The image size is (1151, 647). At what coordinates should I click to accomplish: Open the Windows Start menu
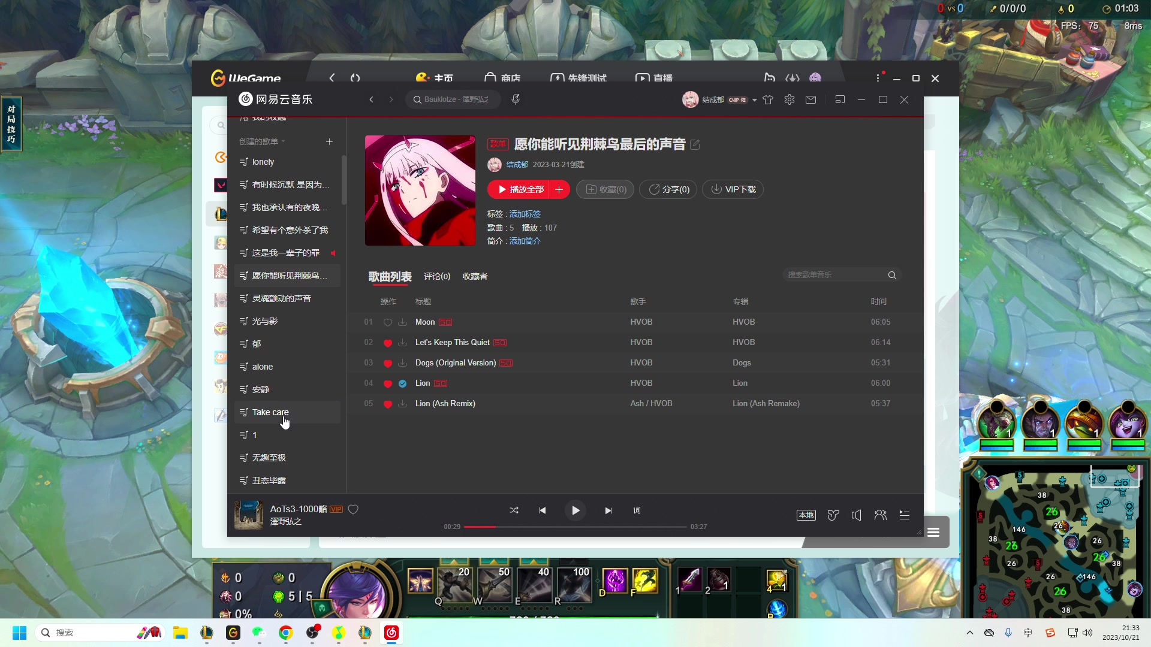coord(20,633)
